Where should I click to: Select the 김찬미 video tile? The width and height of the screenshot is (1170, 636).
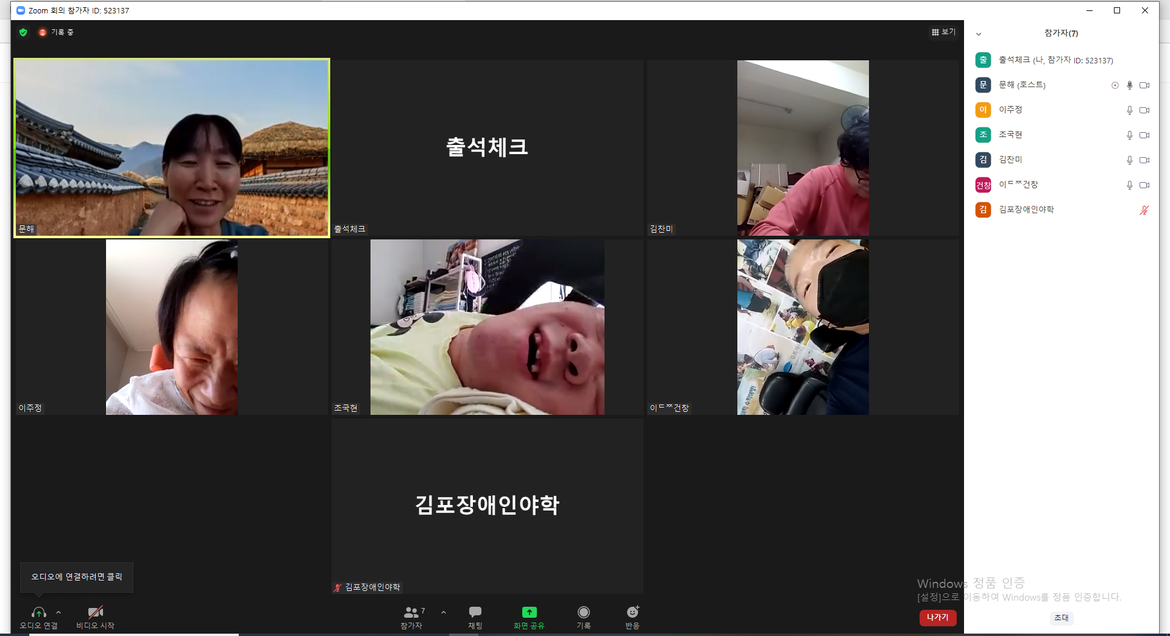pos(803,147)
